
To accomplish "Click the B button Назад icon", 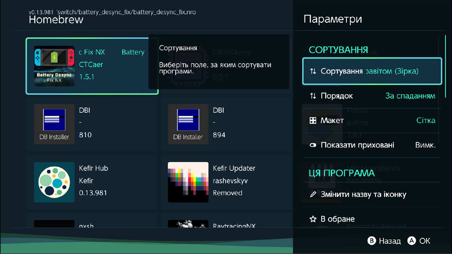I will 371,241.
